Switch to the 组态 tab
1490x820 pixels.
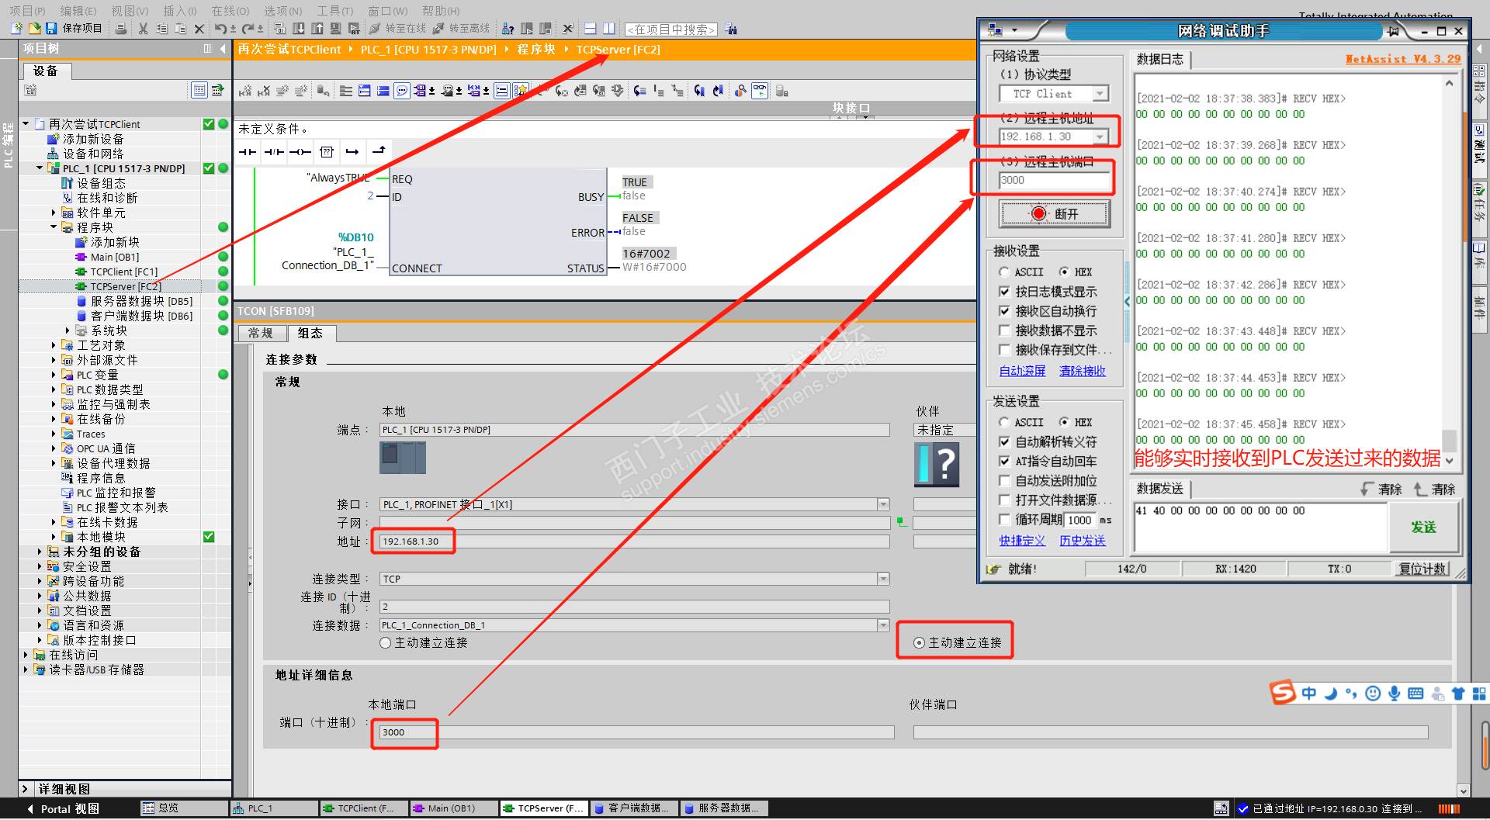pos(310,333)
